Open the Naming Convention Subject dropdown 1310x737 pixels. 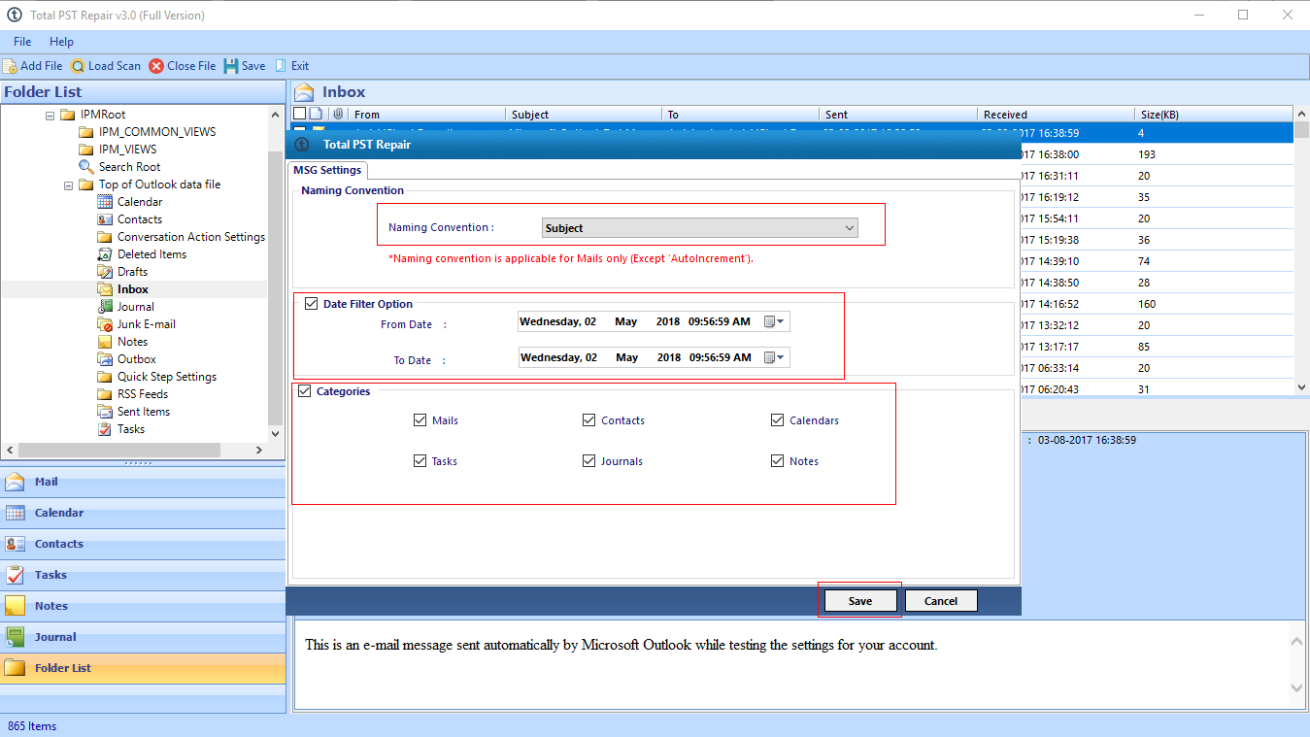700,228
